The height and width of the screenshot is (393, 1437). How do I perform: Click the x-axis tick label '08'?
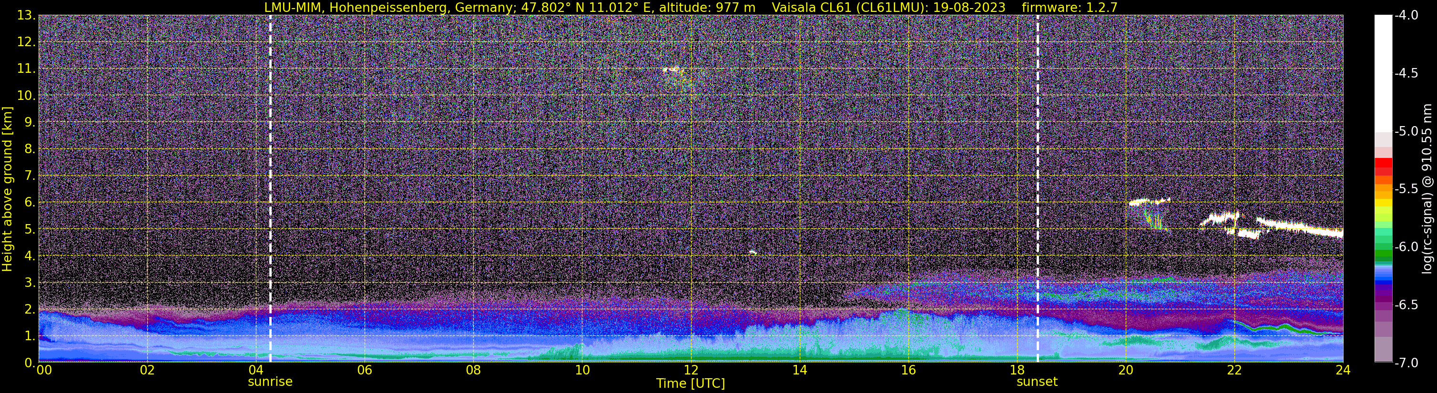473,370
